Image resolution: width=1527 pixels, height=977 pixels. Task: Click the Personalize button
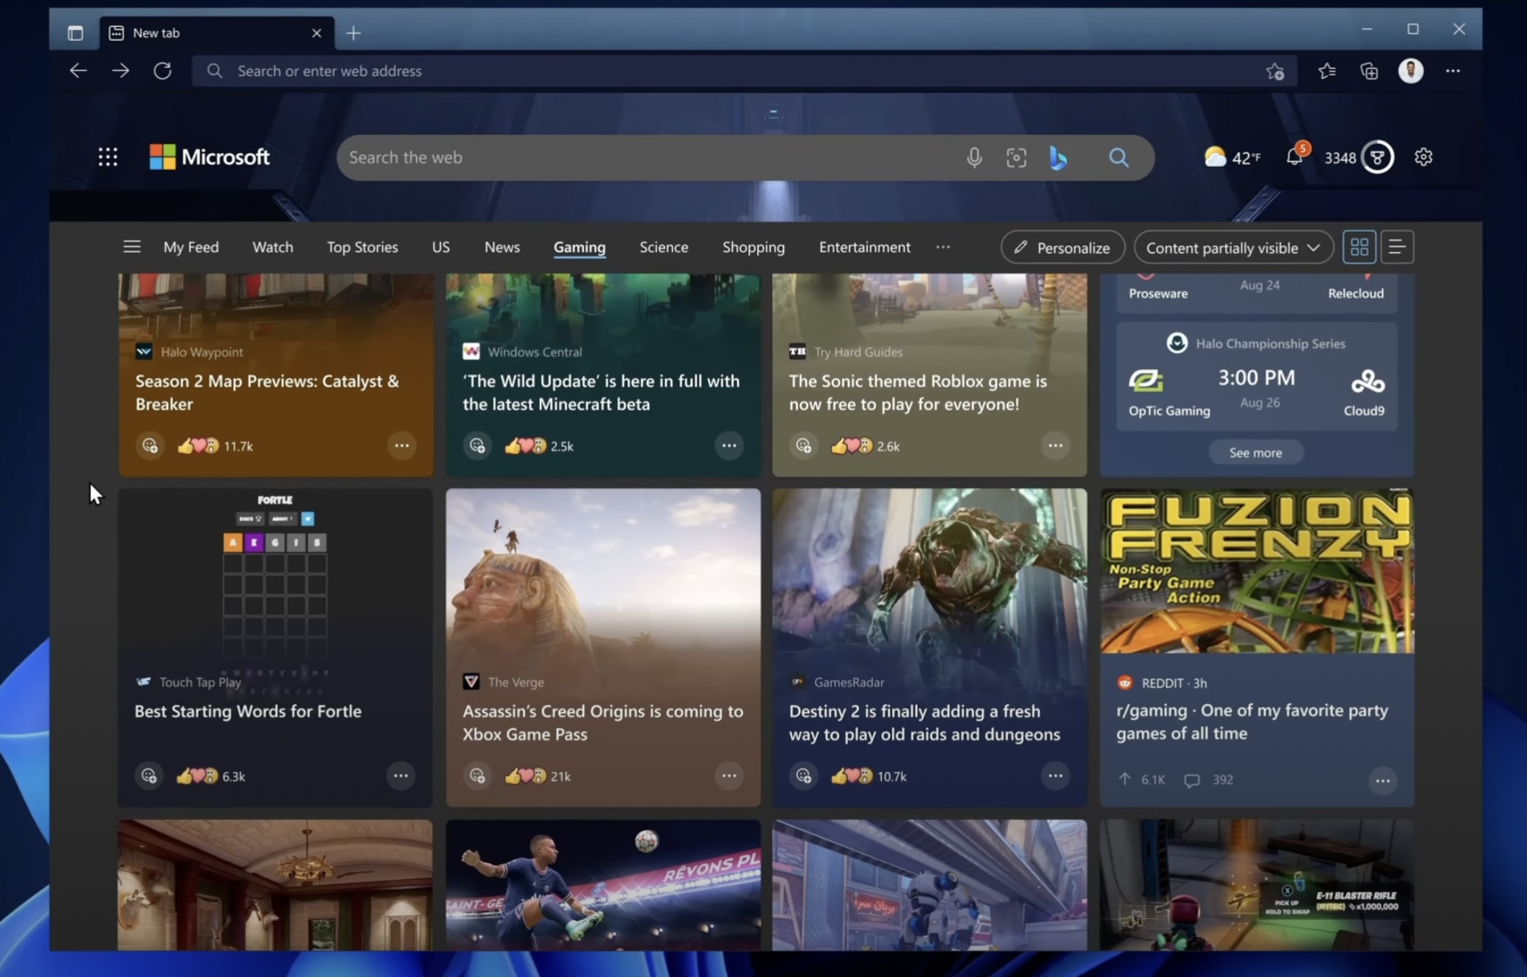(x=1063, y=248)
